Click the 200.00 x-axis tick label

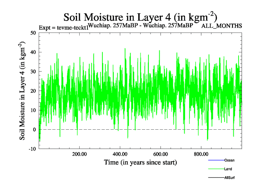tap(79, 154)
